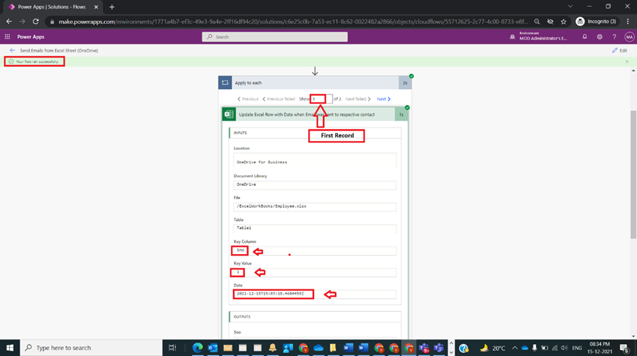Dismiss the flow ran successfully banner
The width and height of the screenshot is (637, 356).
point(627,61)
